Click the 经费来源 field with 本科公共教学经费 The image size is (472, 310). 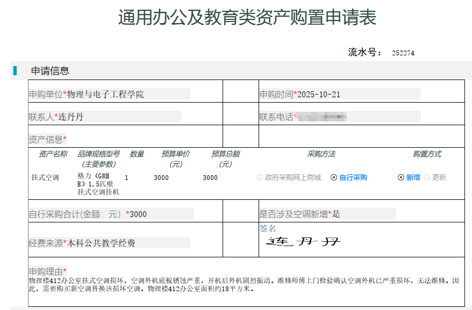coord(109,243)
